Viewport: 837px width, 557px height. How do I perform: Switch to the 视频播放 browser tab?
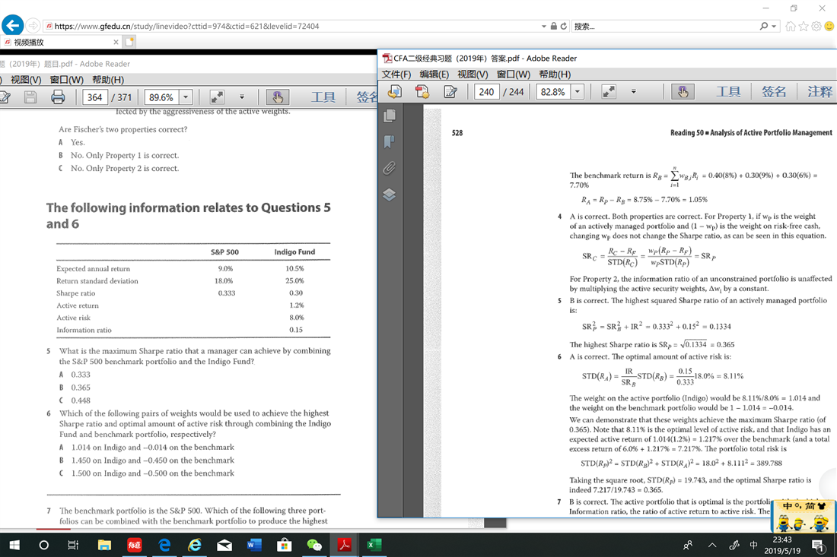click(60, 42)
